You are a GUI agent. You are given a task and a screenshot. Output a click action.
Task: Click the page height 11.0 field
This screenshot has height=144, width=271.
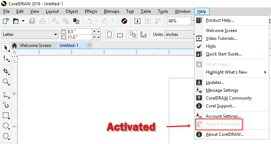click(79, 37)
